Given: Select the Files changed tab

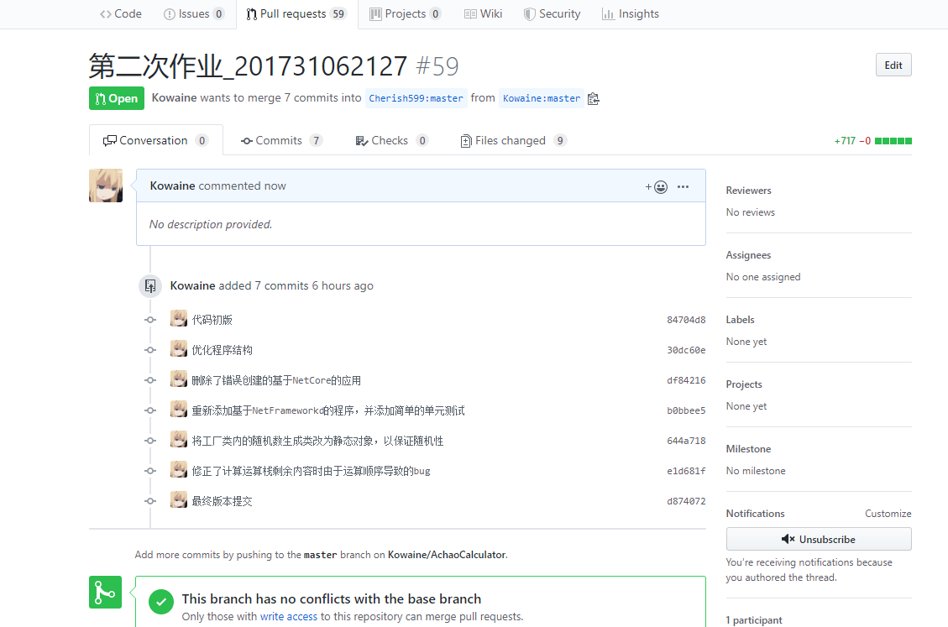Looking at the screenshot, I should click(513, 140).
